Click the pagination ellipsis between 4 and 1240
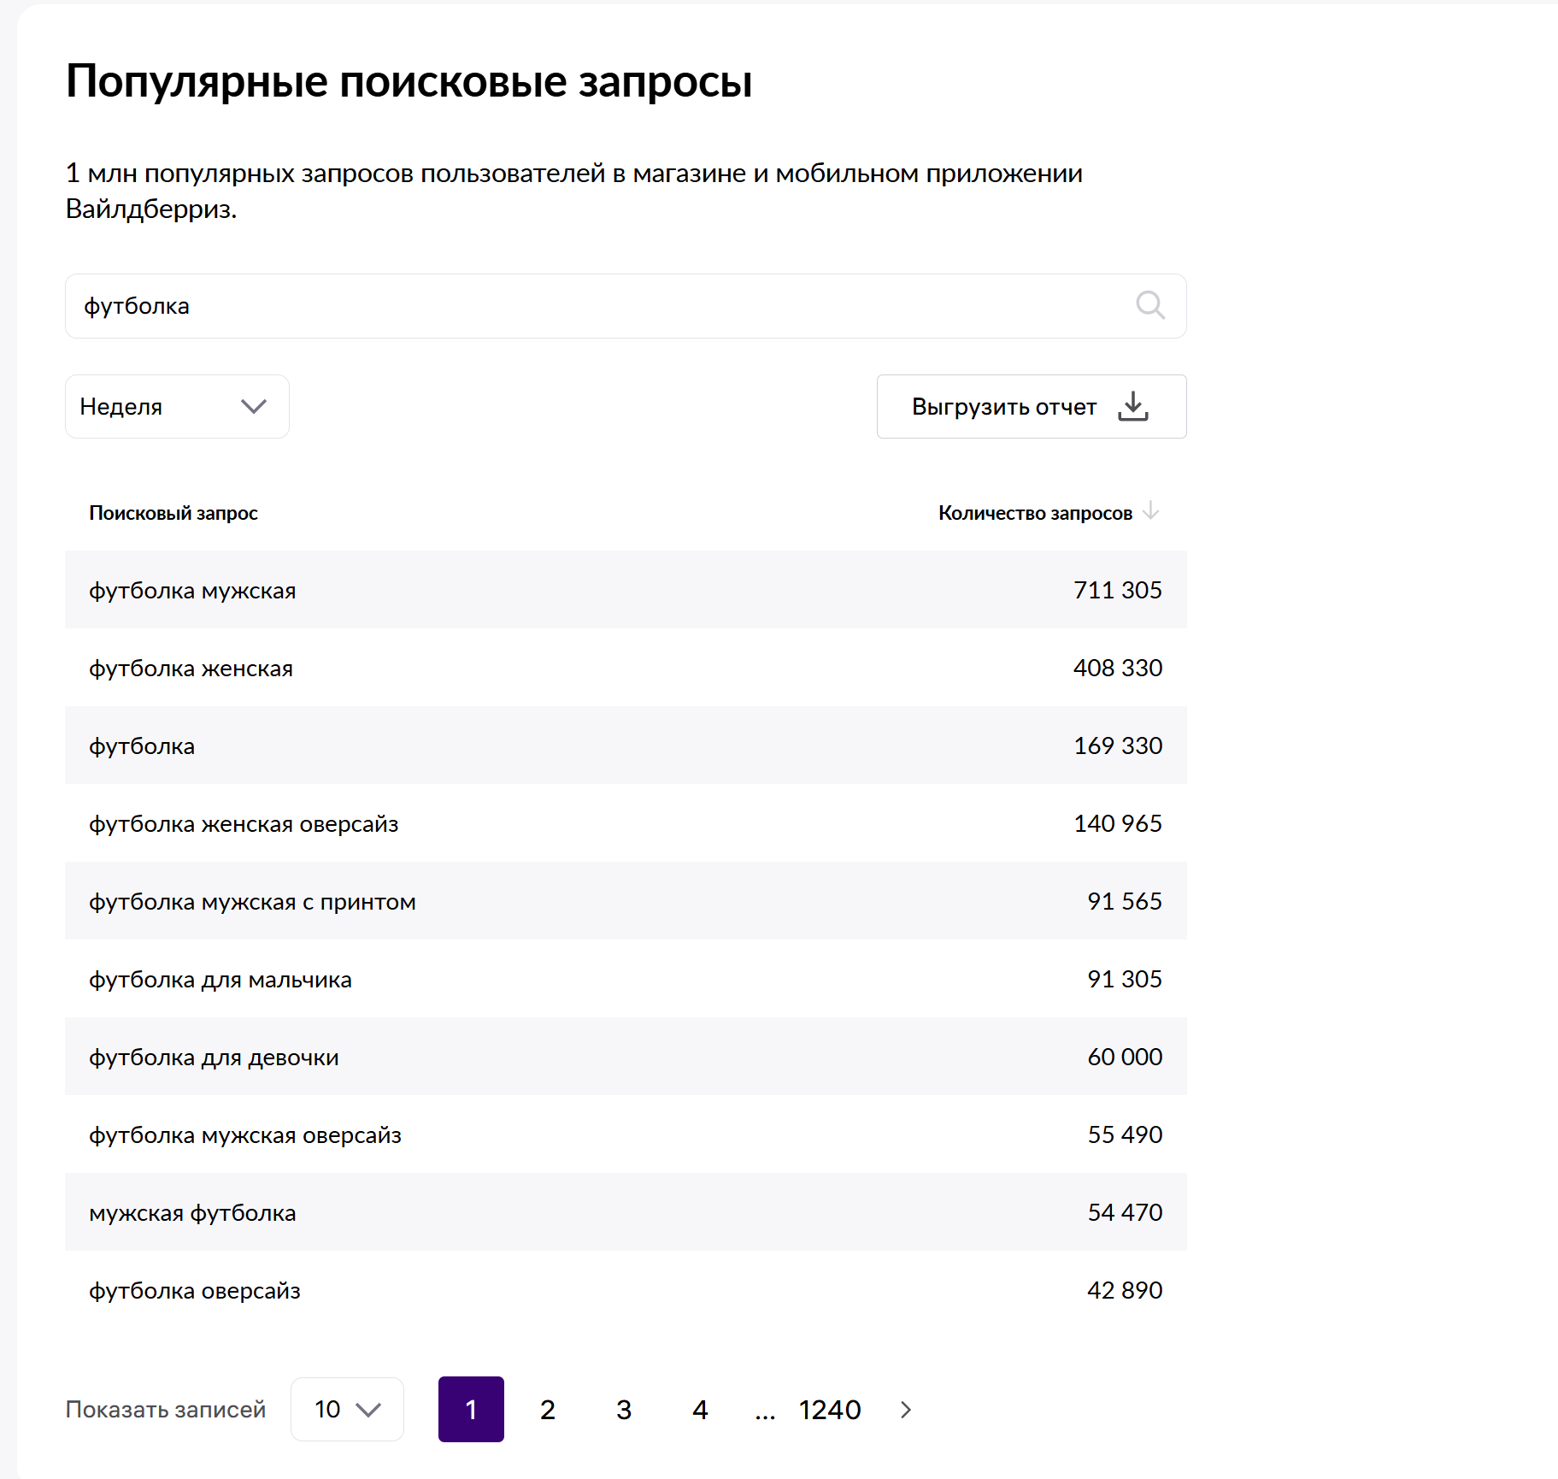The width and height of the screenshot is (1558, 1479). [765, 1410]
